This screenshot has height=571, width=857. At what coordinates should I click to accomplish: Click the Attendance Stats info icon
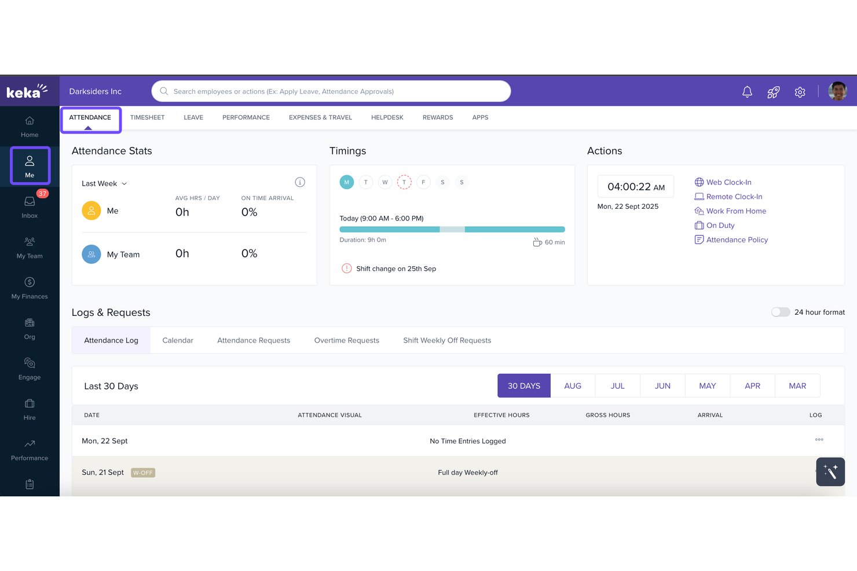tap(300, 182)
